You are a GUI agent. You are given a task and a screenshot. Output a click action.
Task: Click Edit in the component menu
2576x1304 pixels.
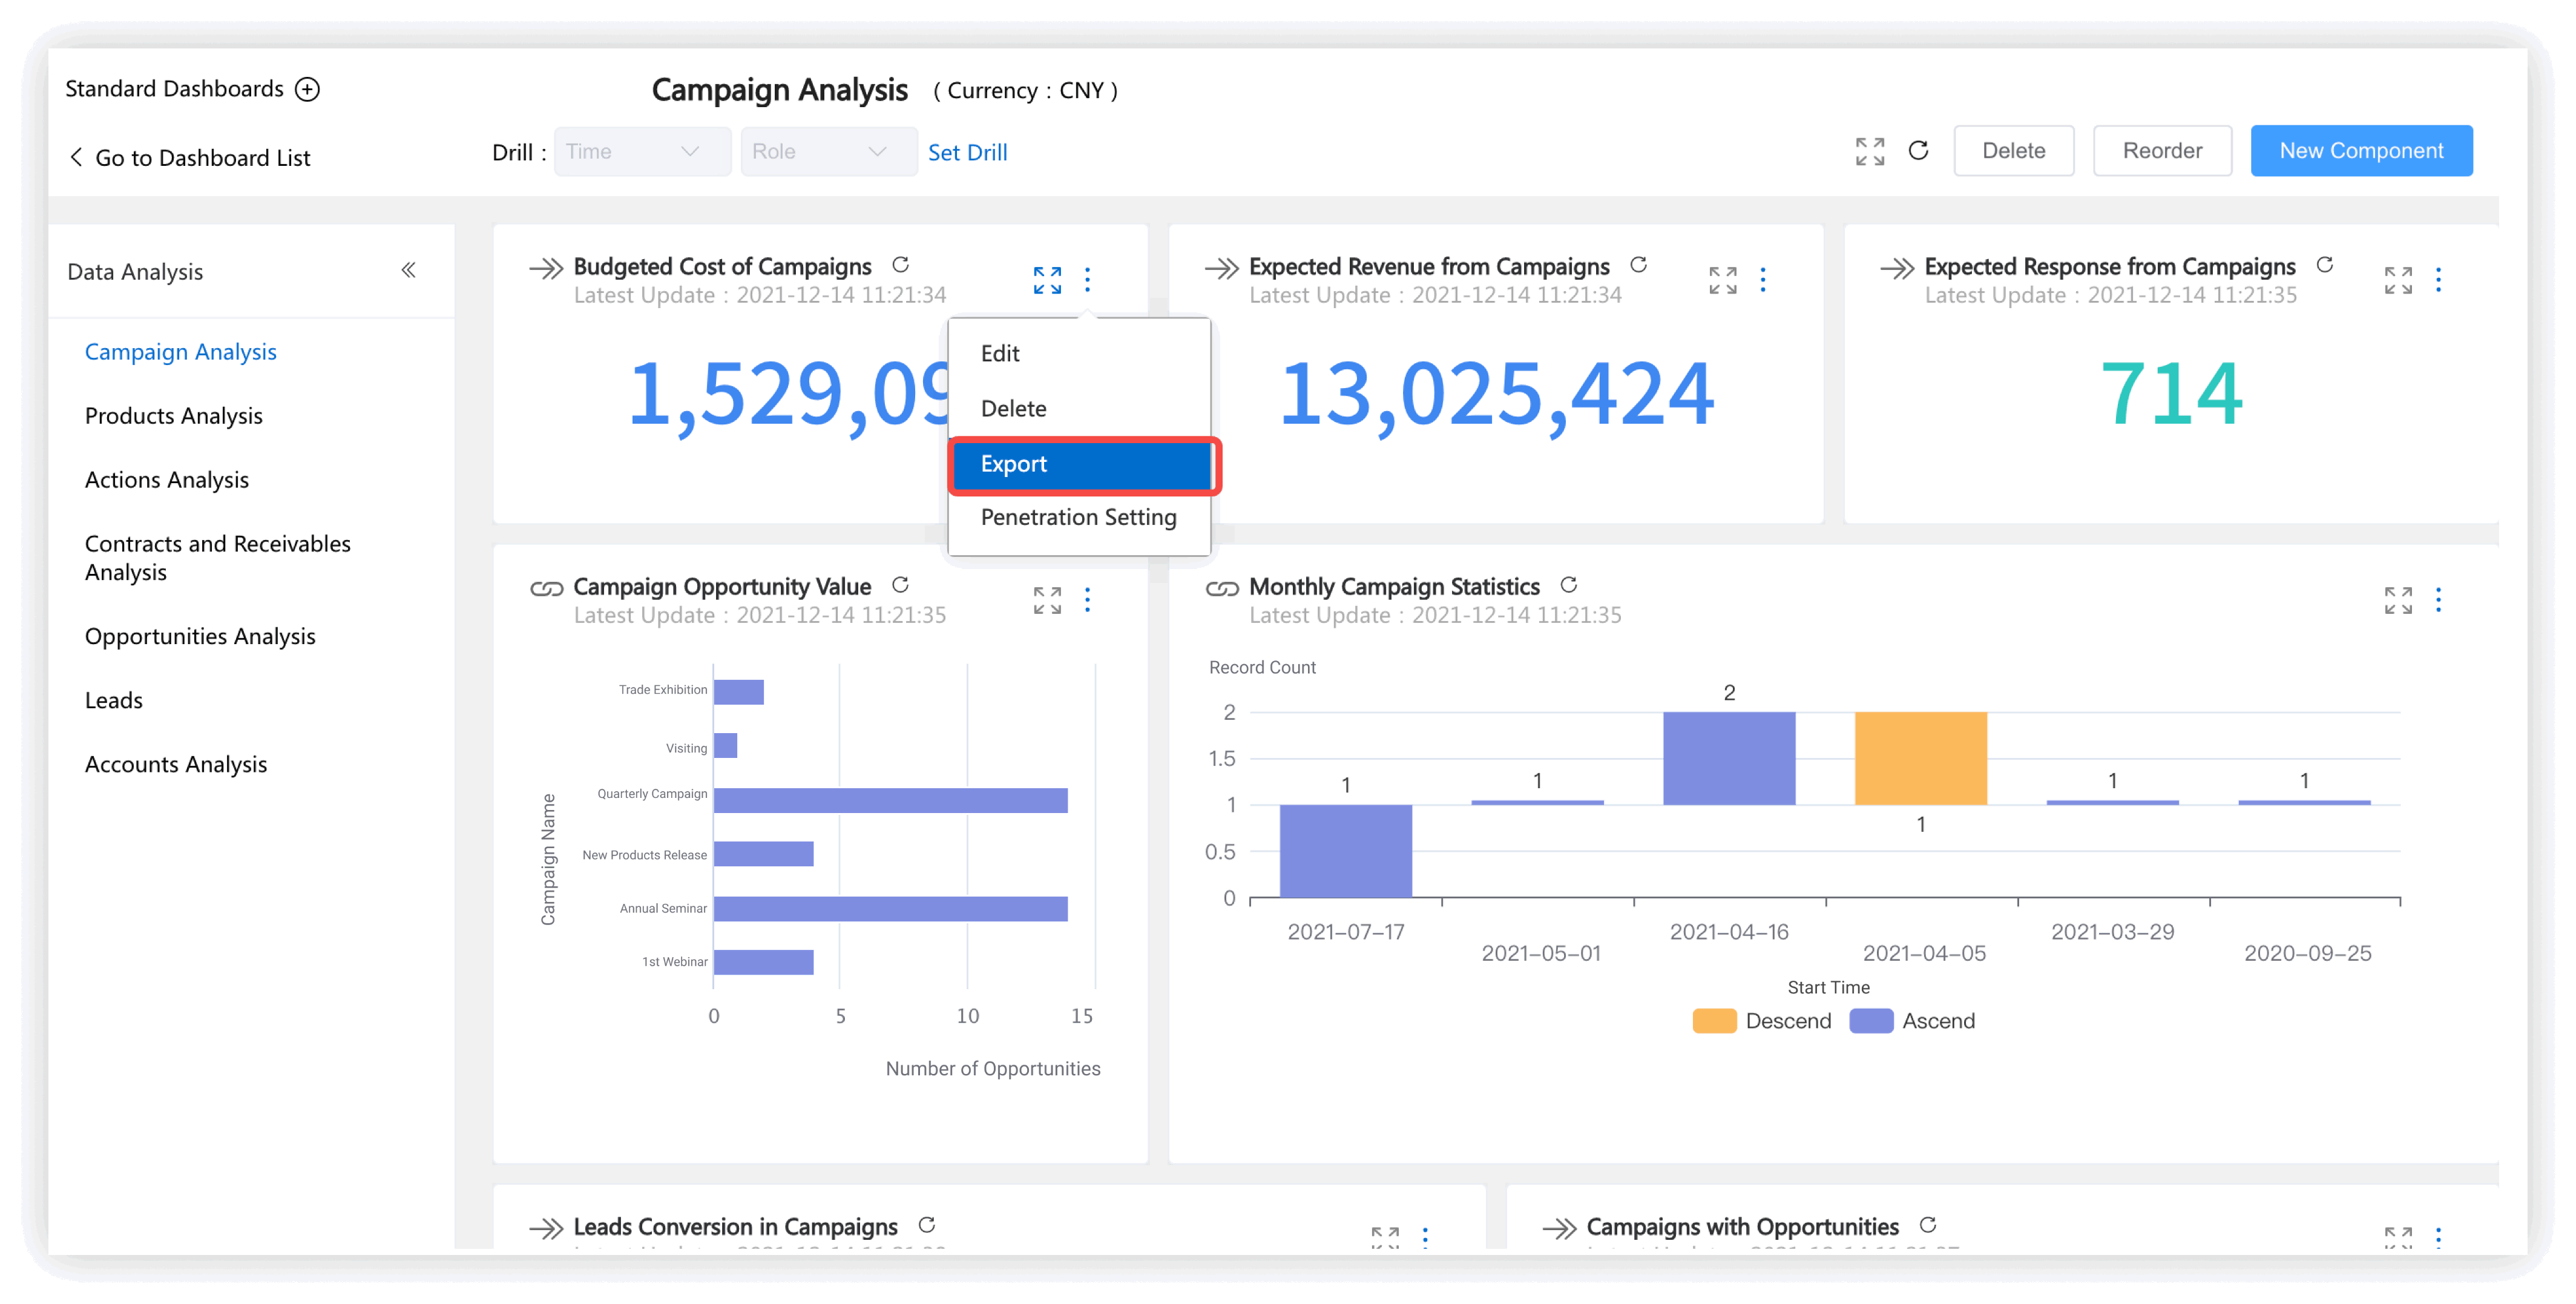[999, 353]
